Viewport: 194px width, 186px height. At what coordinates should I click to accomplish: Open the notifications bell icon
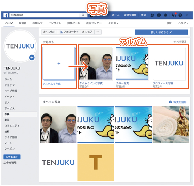pyautogui.click(x=165, y=15)
